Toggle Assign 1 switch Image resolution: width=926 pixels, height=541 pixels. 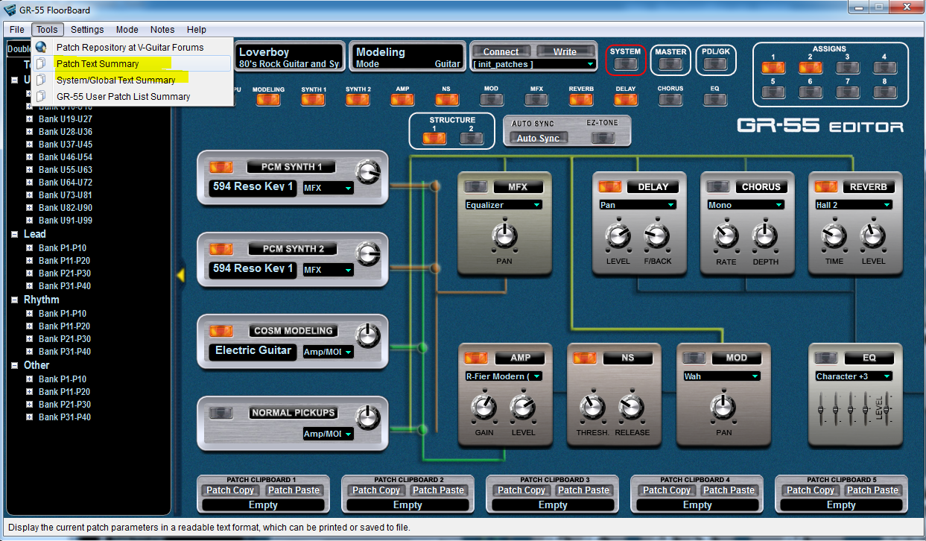click(773, 68)
